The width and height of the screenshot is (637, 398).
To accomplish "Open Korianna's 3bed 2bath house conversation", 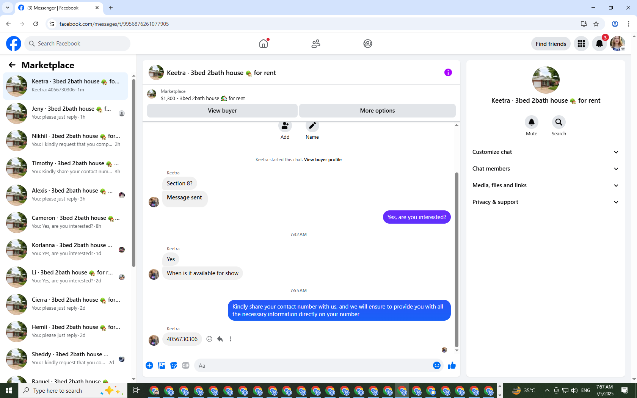I will click(x=65, y=249).
